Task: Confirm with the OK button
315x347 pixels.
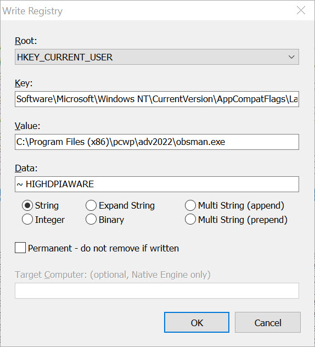Action: point(196,322)
